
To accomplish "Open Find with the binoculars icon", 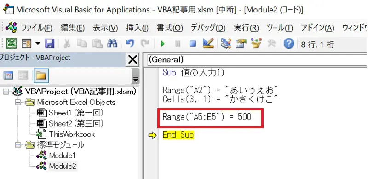I will tap(112, 44).
